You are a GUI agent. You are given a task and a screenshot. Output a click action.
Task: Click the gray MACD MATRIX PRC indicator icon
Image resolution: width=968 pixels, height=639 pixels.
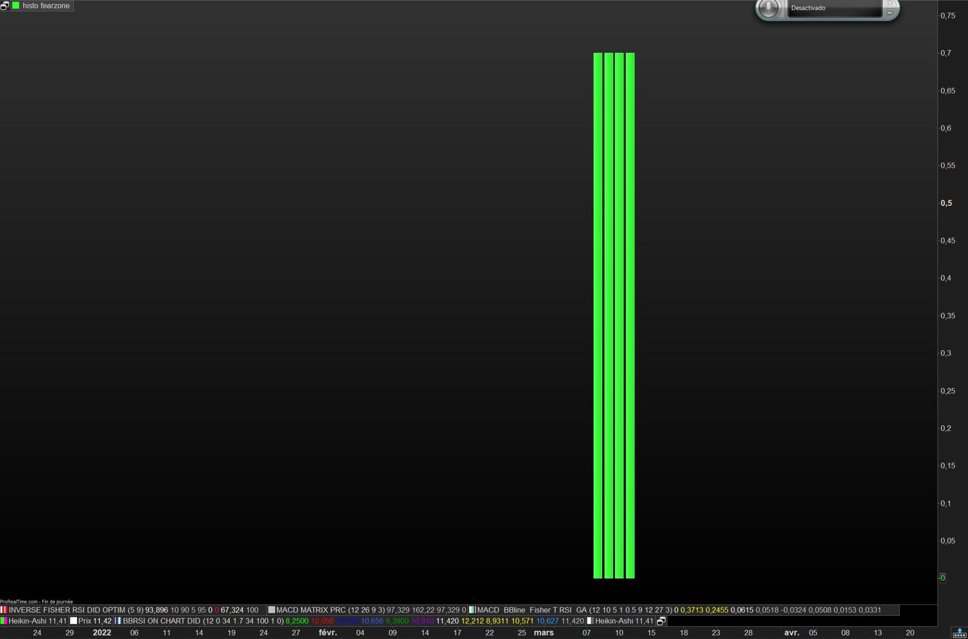click(x=271, y=610)
